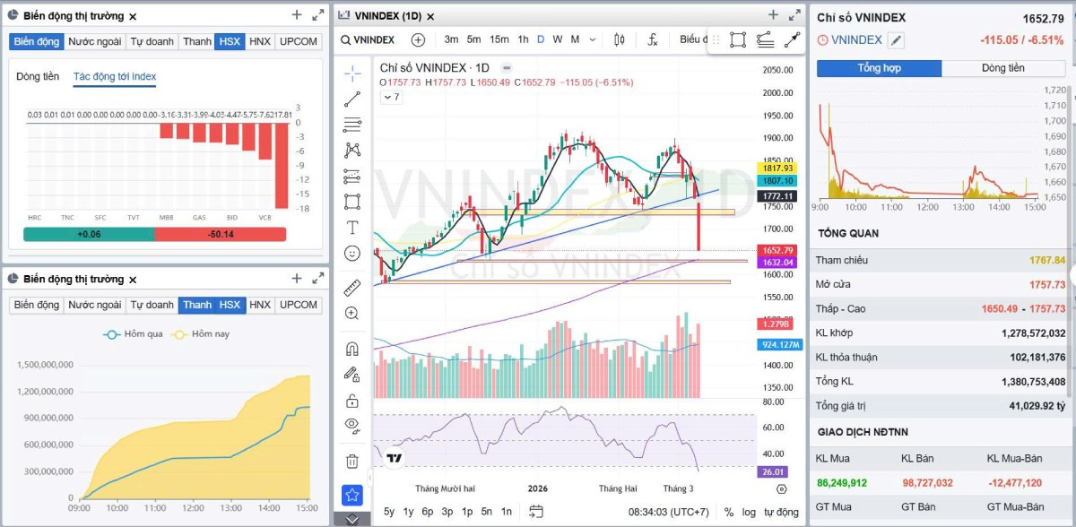
Task: Click the 'Tác động tới index' link
Action: point(115,77)
